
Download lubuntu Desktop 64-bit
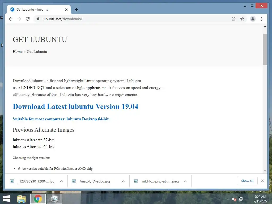pyautogui.click(x=61, y=119)
